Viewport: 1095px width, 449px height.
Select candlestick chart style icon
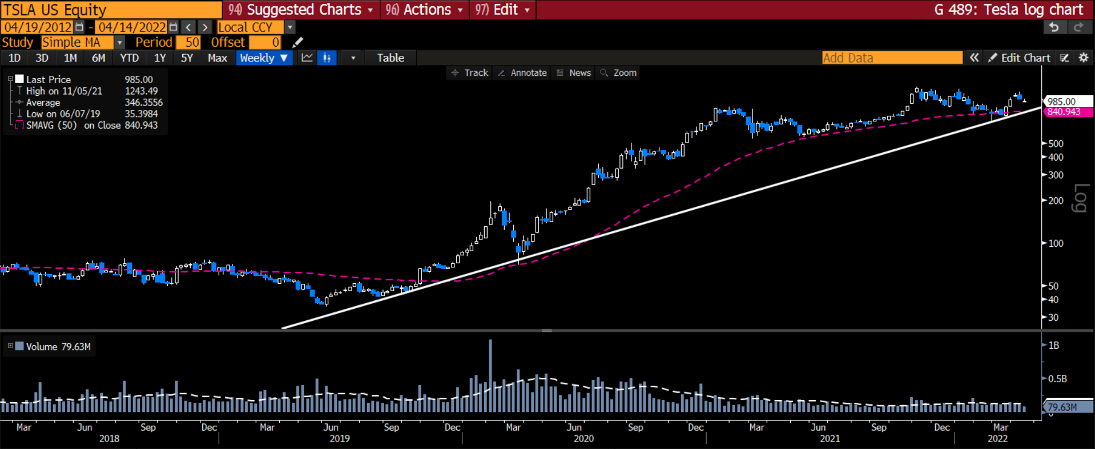[x=327, y=58]
